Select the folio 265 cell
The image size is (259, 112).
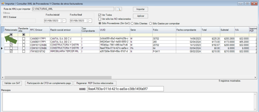pos(164,42)
